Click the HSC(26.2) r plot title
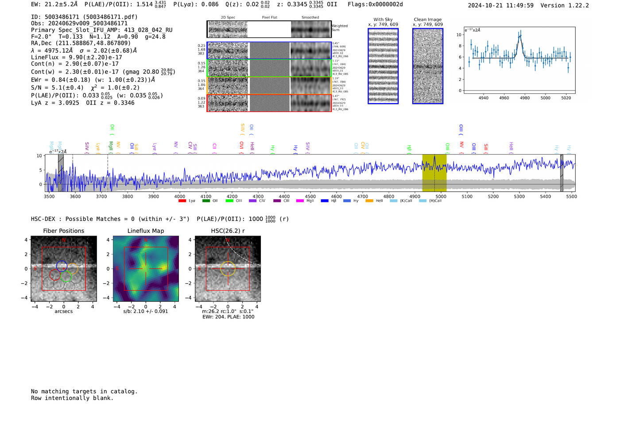Screen dimensions: 620x422 (x=228, y=231)
